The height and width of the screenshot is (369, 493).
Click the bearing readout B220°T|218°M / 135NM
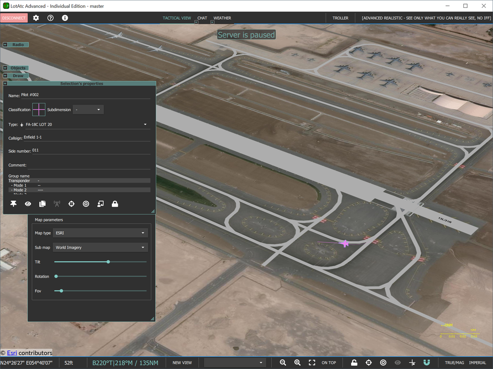coord(125,363)
